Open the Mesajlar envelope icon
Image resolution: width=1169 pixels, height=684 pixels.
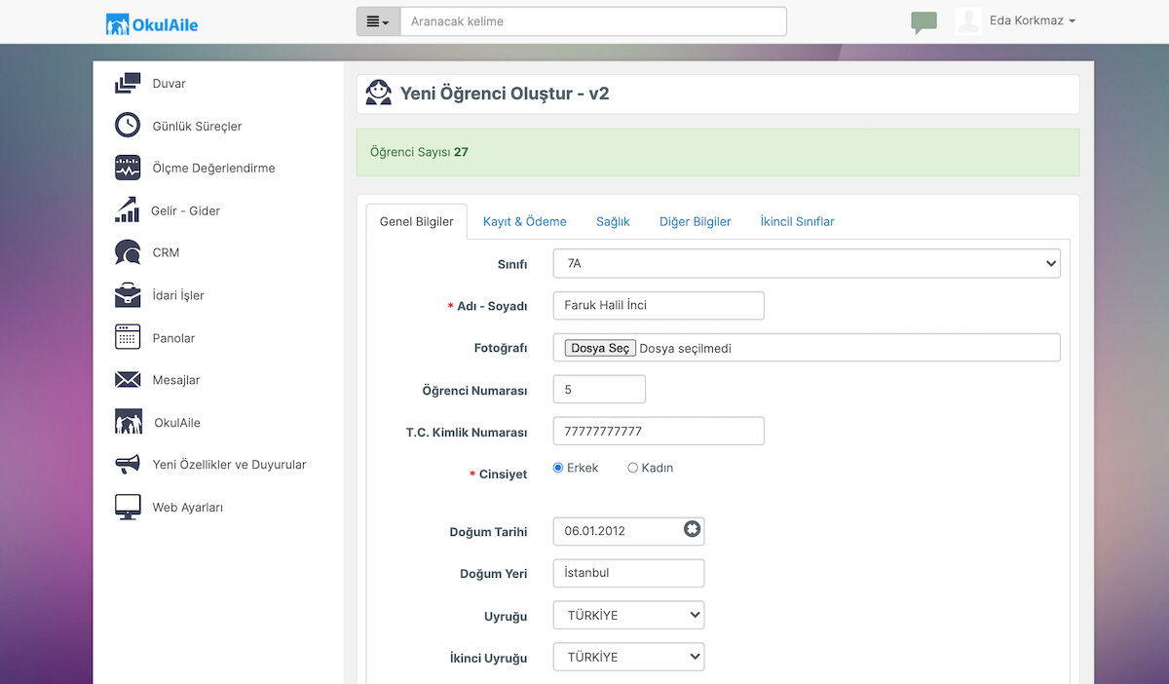click(128, 380)
